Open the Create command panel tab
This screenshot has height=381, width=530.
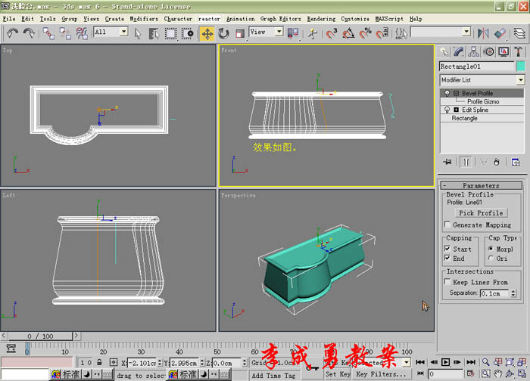444,52
